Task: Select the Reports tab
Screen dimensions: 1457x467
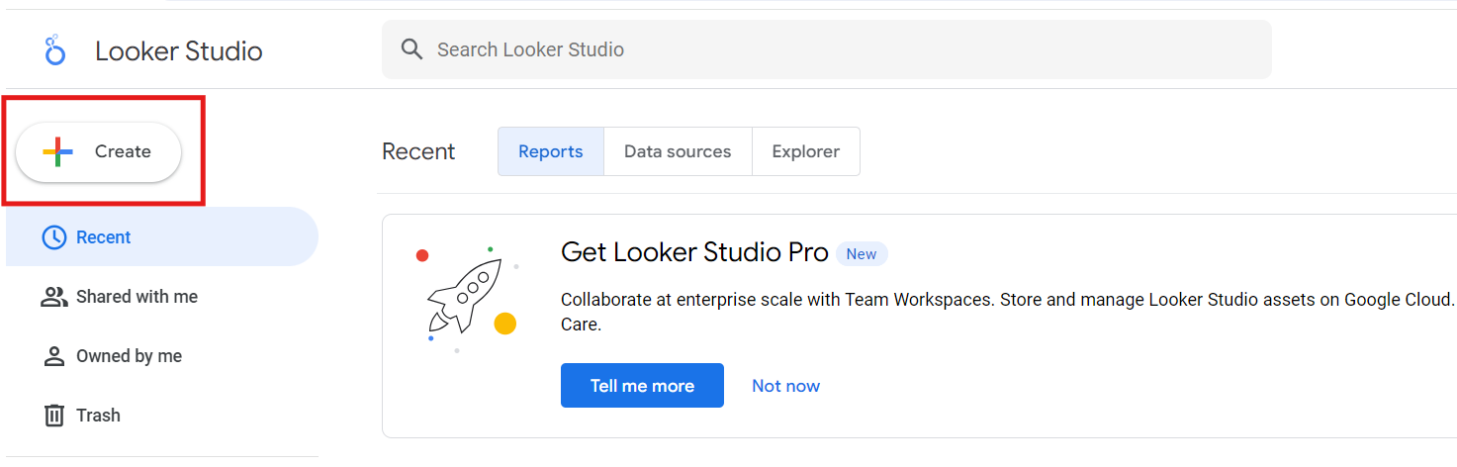Action: [551, 151]
